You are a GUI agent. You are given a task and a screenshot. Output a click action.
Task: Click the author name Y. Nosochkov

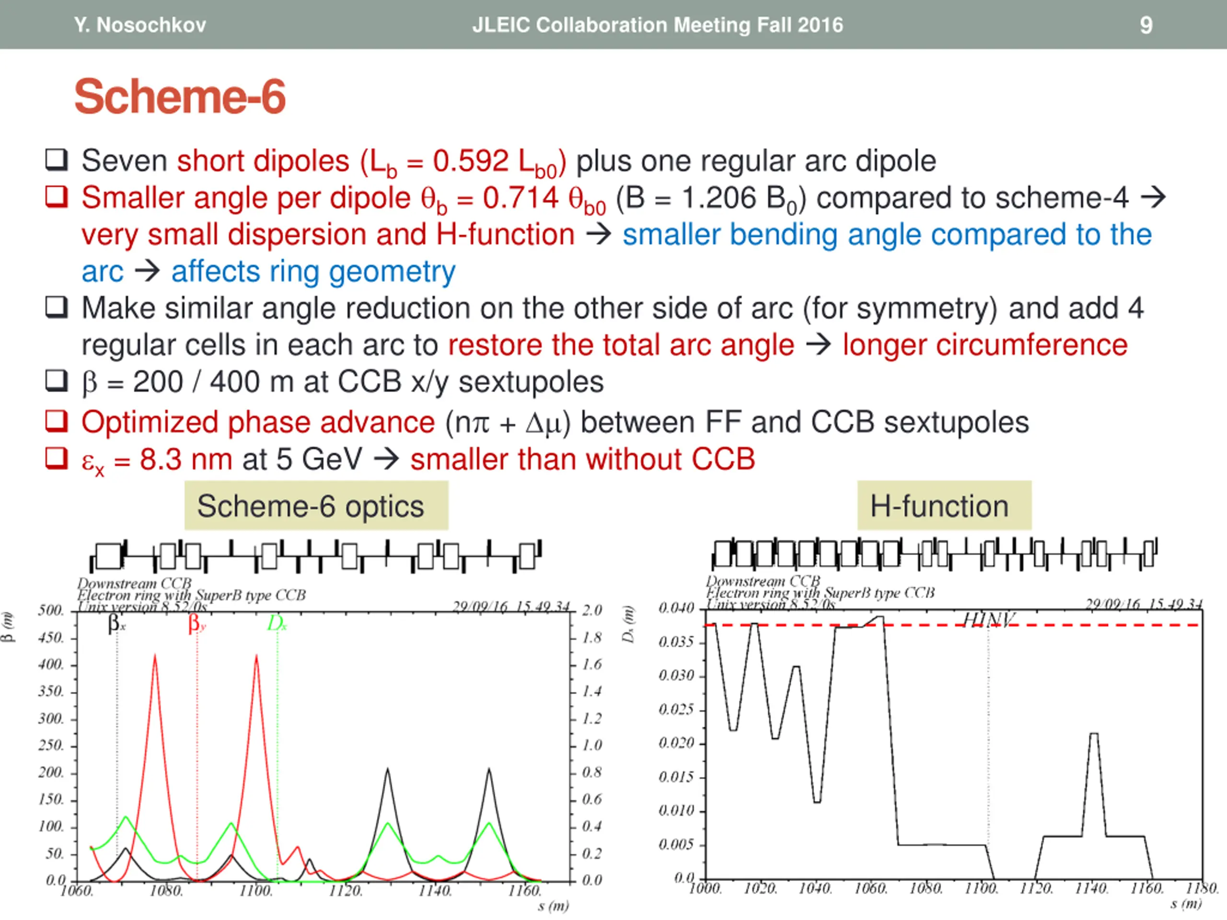[140, 25]
